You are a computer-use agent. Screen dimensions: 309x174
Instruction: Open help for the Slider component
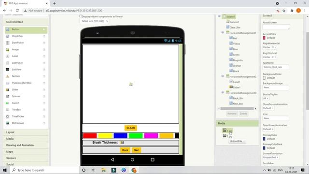click(x=44, y=90)
